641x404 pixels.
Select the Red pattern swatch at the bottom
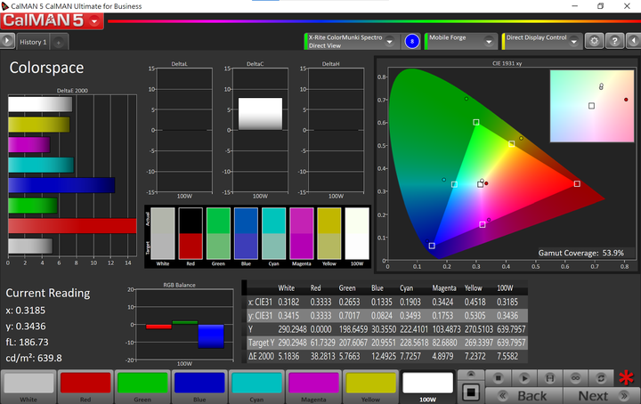click(85, 387)
